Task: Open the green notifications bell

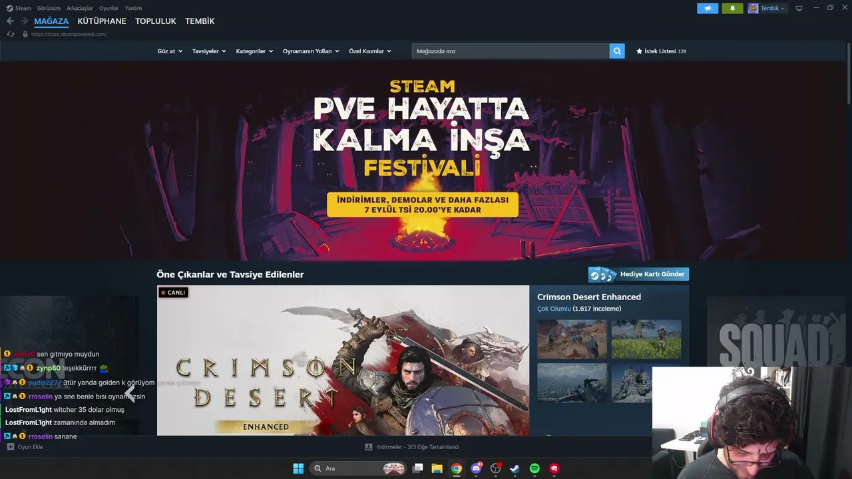Action: 732,9
